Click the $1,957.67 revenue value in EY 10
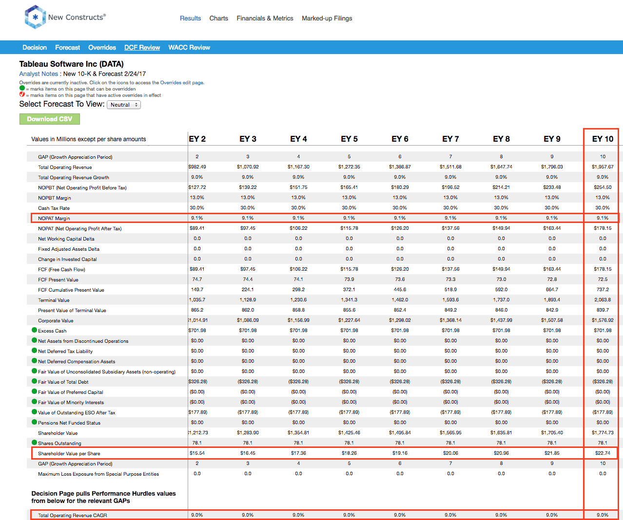The height and width of the screenshot is (520, 623). point(603,167)
